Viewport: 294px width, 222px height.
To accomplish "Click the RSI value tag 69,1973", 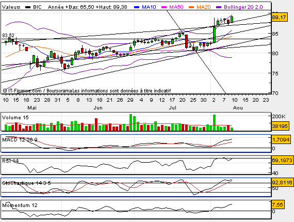I will click(282, 161).
